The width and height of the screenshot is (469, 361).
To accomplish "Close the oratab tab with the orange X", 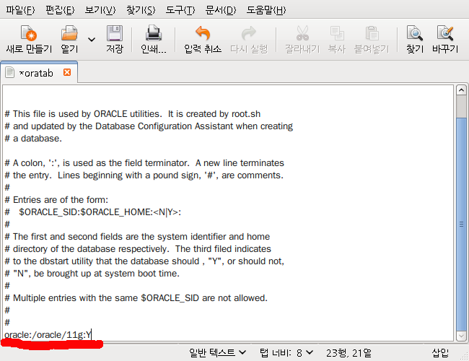I will pos(67,72).
